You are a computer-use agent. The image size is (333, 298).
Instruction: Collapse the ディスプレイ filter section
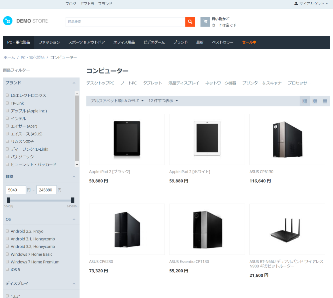click(x=74, y=284)
